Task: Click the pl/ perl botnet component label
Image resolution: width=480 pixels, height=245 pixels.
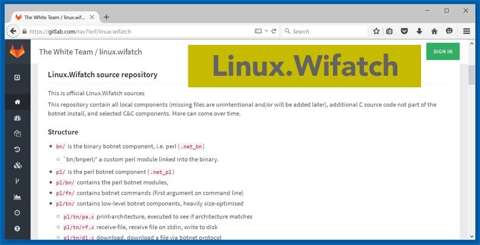Action: pyautogui.click(x=61, y=172)
